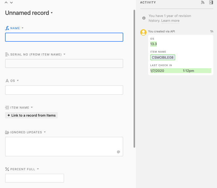Screen dimensions: 217x188
Task: Open the Unnamed record title dropdown
Action: pyautogui.click(x=52, y=13)
